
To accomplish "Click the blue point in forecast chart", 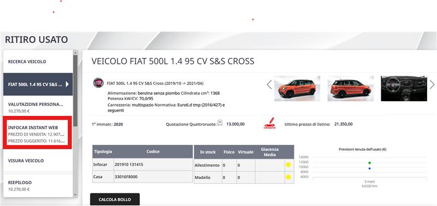I will pos(370,168).
